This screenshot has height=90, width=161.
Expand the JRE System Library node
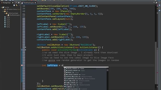pos(3,9)
